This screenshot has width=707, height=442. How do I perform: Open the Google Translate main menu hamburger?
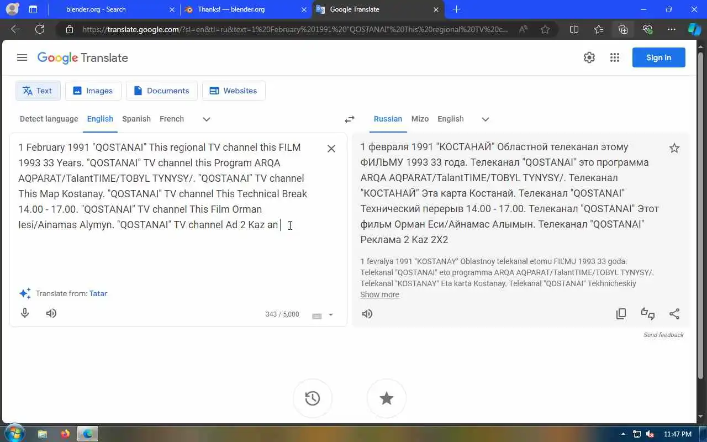click(22, 57)
